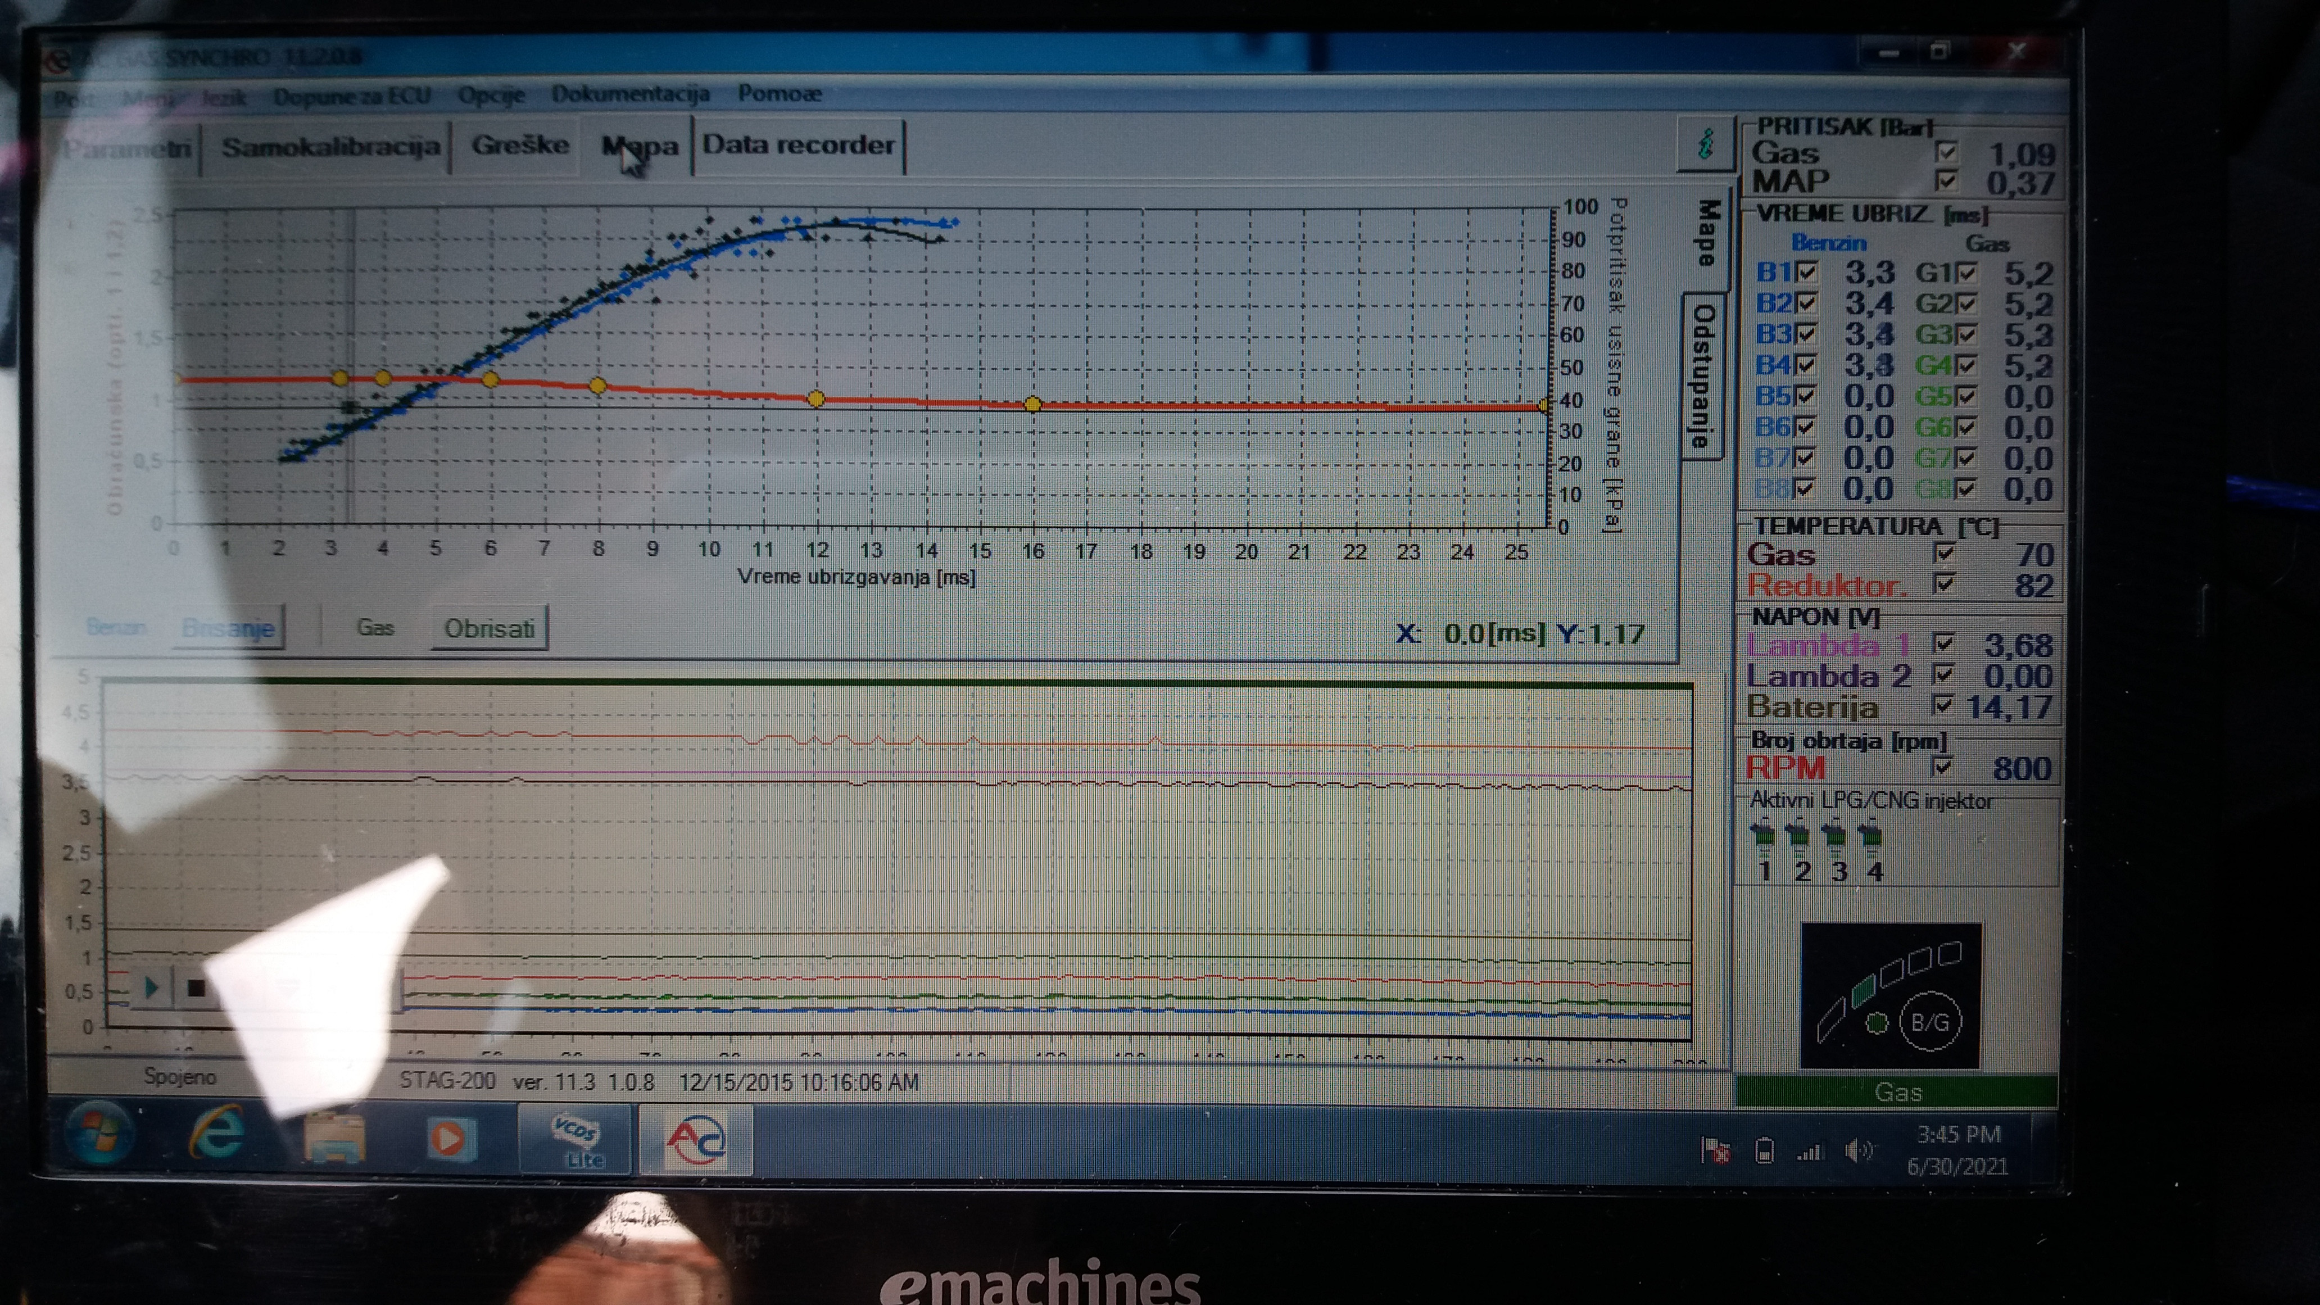2320x1305 pixels.
Task: Click the B/G switch button
Action: pos(1930,1022)
